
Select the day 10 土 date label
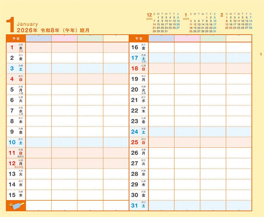(16, 142)
